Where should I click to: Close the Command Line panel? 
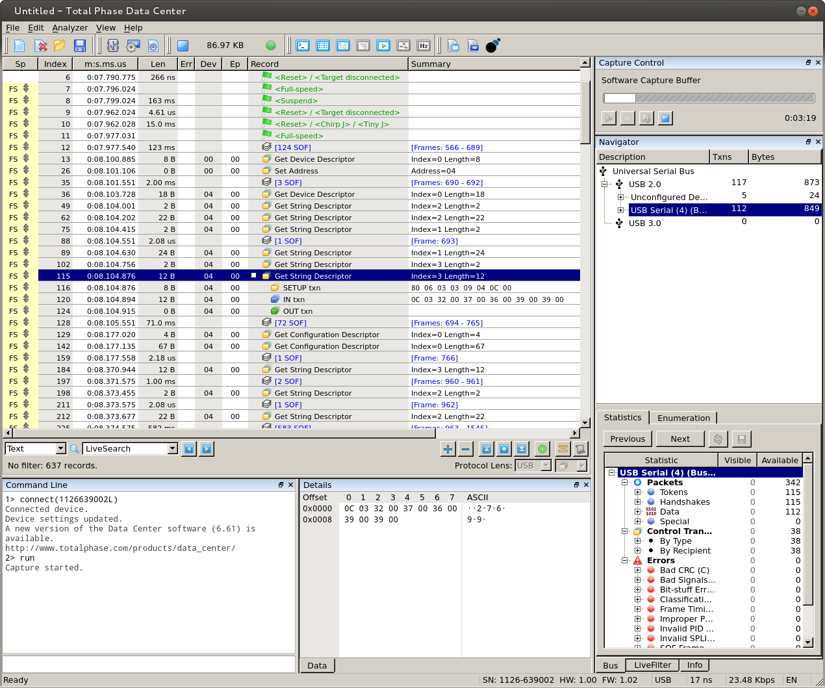point(290,485)
